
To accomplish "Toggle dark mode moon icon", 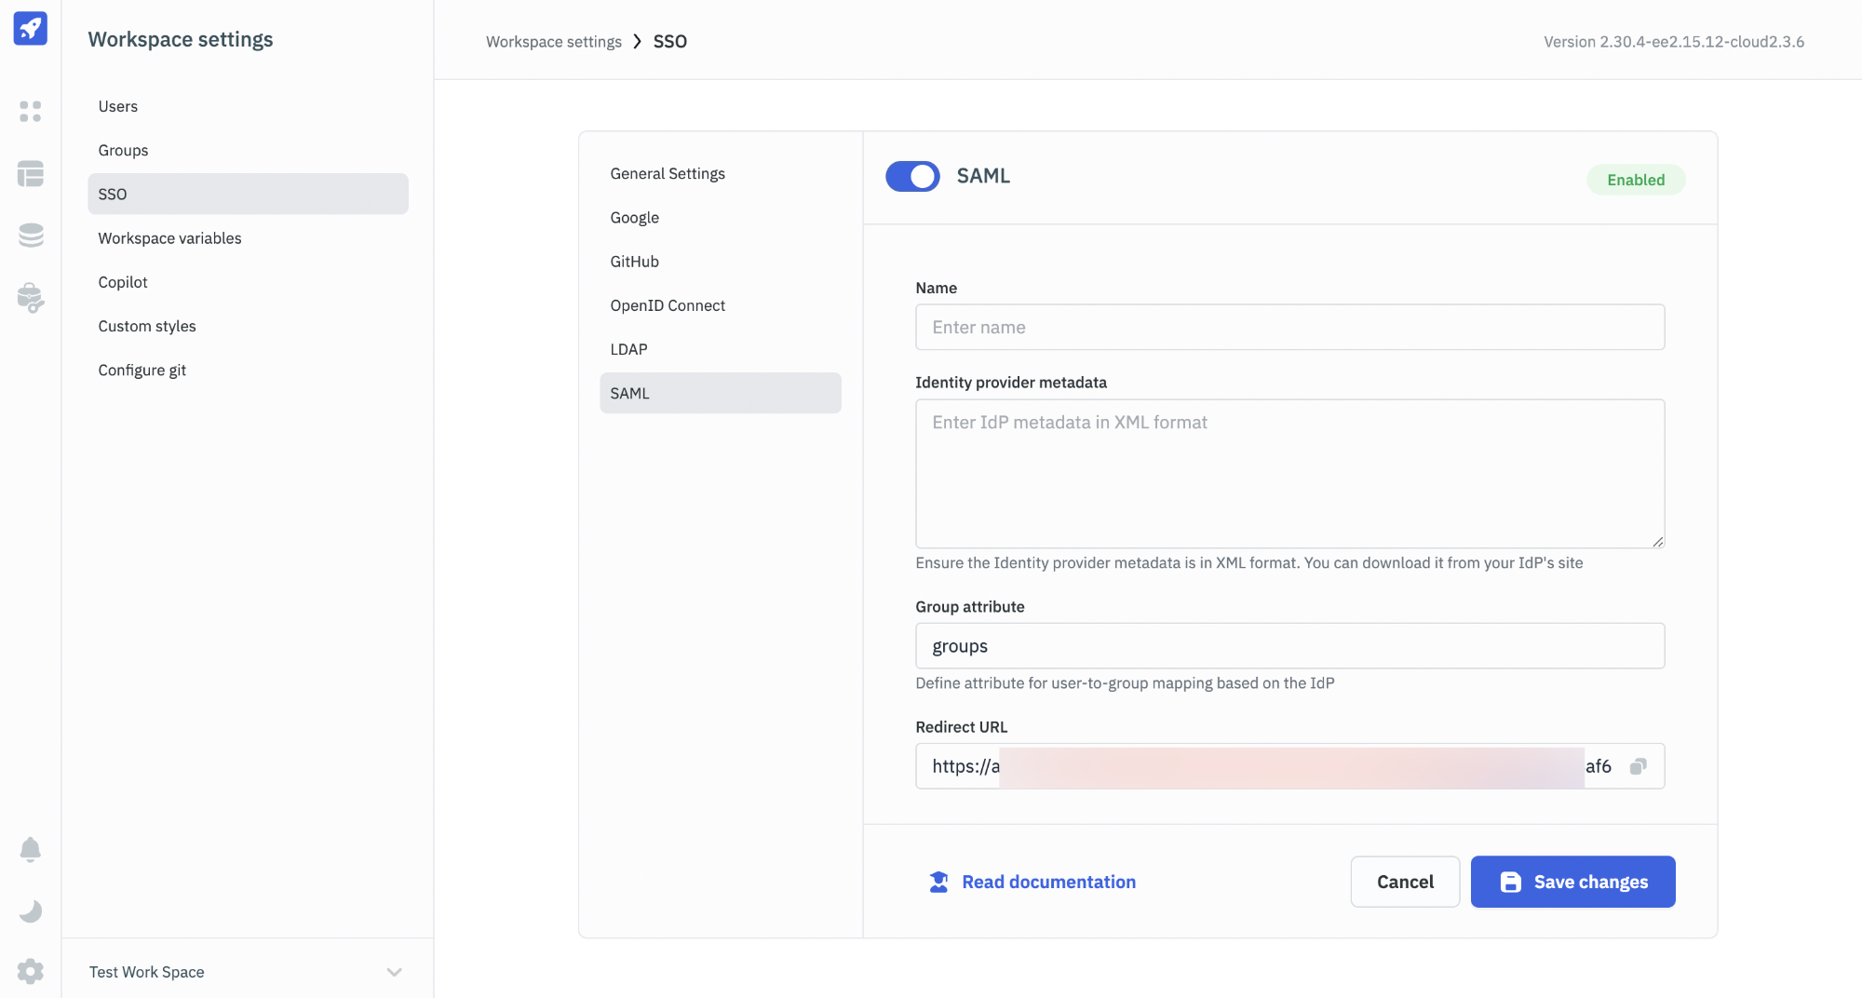I will (31, 910).
